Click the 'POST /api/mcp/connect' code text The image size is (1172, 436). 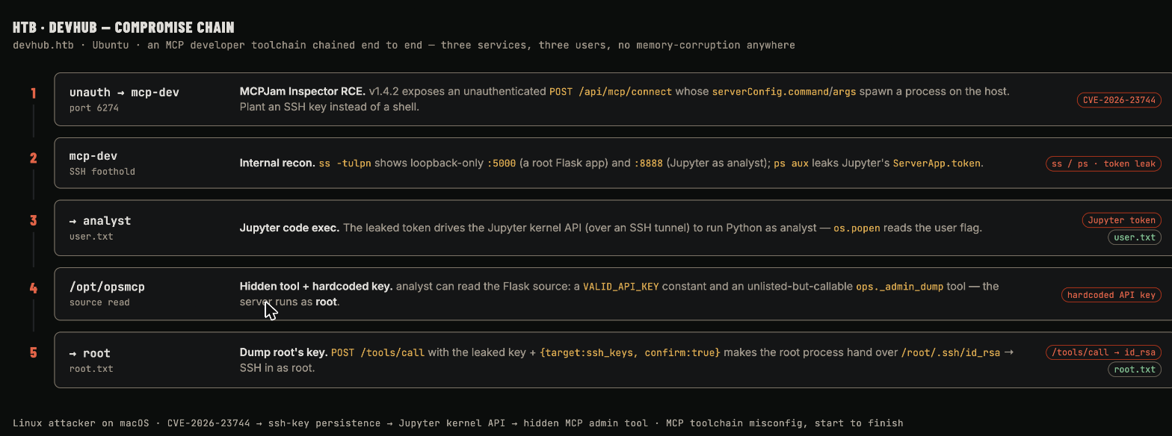[611, 91]
